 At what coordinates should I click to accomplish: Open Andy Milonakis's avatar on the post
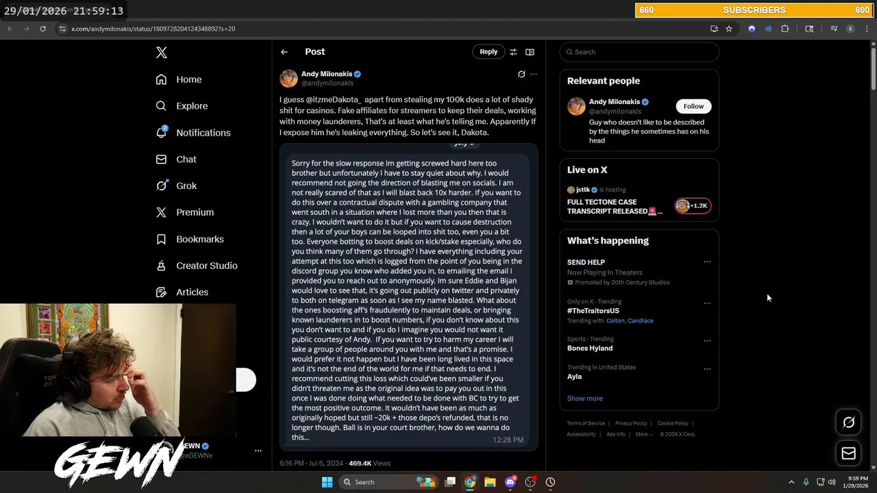[288, 78]
